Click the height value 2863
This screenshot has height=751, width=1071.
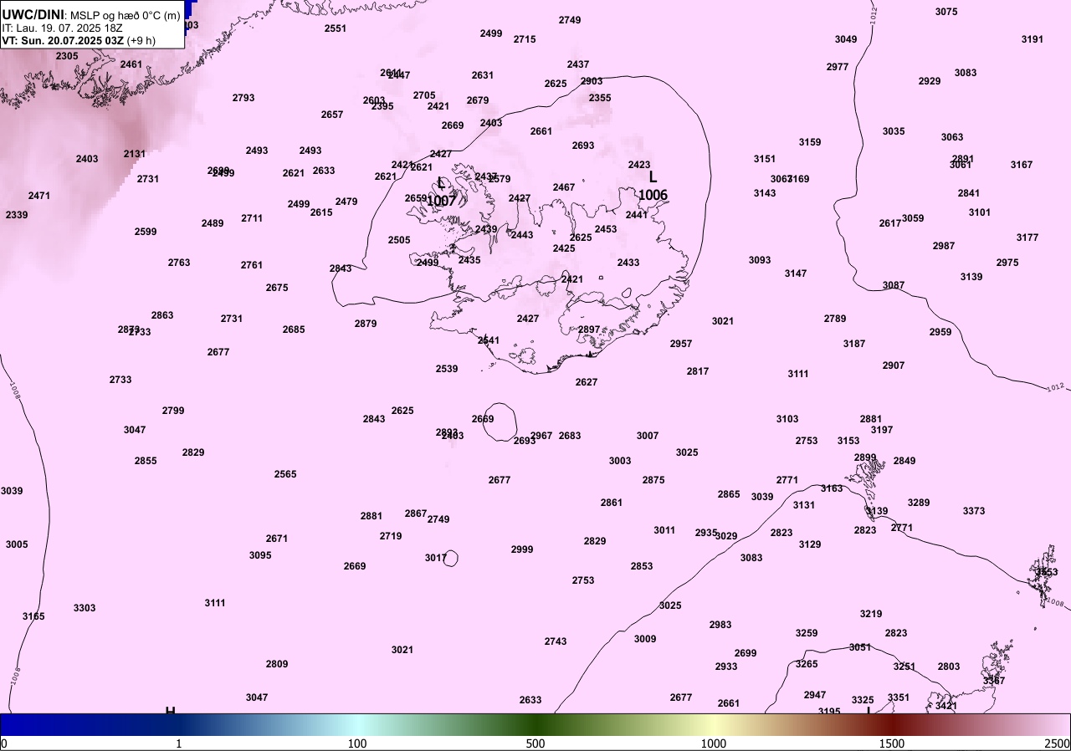(x=162, y=315)
